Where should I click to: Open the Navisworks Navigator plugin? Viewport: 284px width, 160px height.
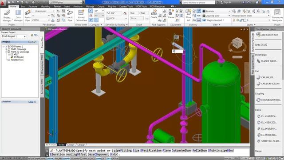pyautogui.click(x=277, y=16)
